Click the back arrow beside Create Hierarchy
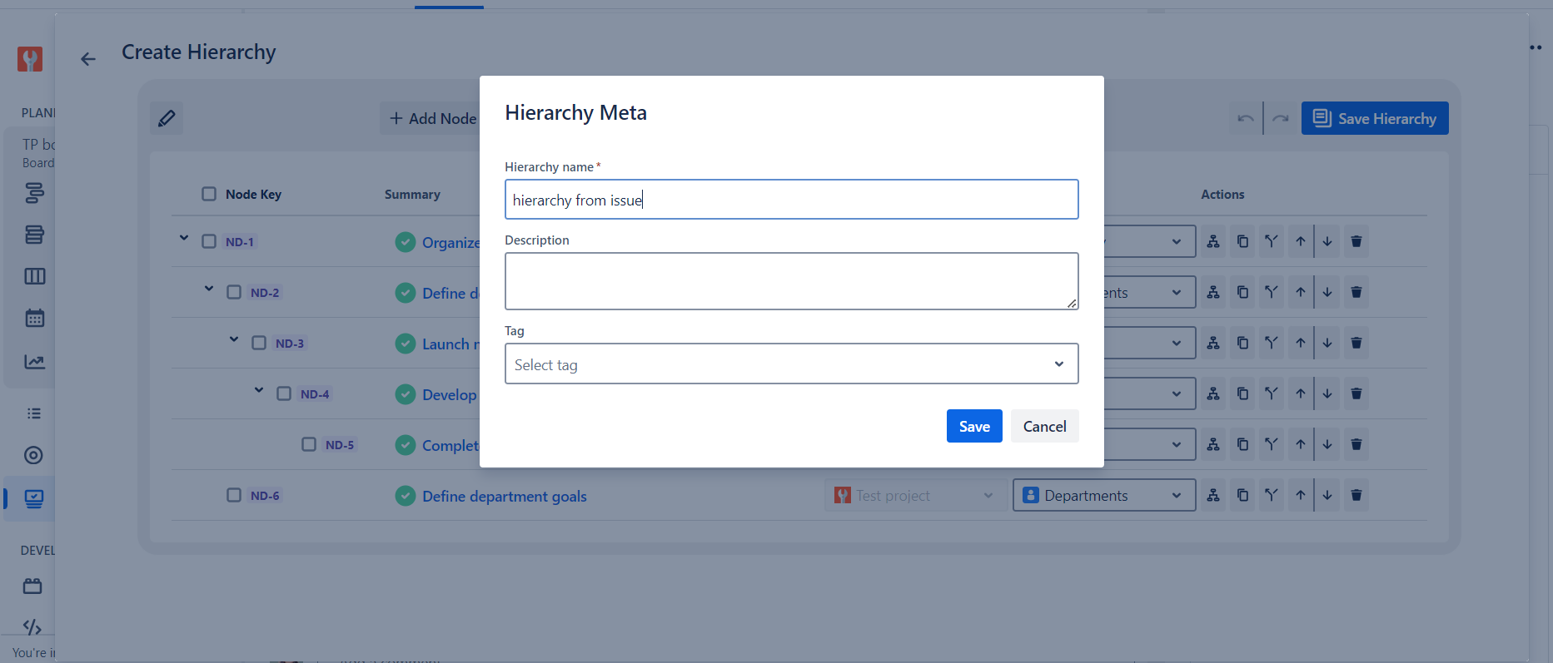Image resolution: width=1553 pixels, height=663 pixels. (x=88, y=59)
